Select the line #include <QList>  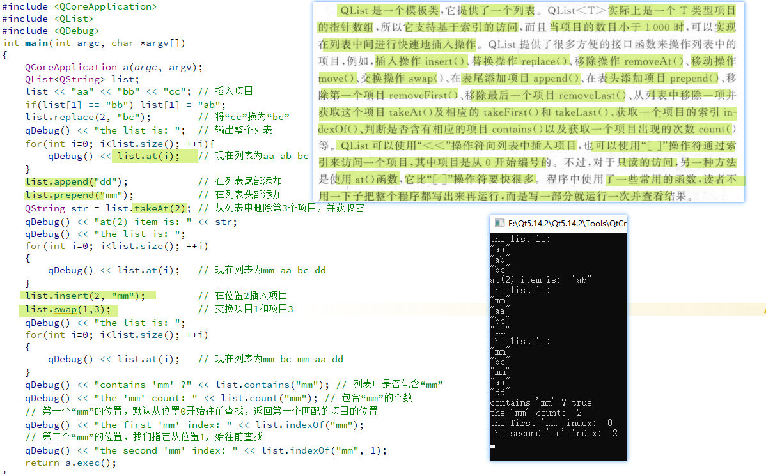click(x=48, y=19)
